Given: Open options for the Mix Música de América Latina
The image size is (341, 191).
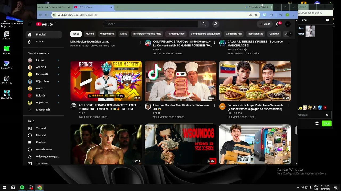Looking at the screenshot, I should pos(140,42).
